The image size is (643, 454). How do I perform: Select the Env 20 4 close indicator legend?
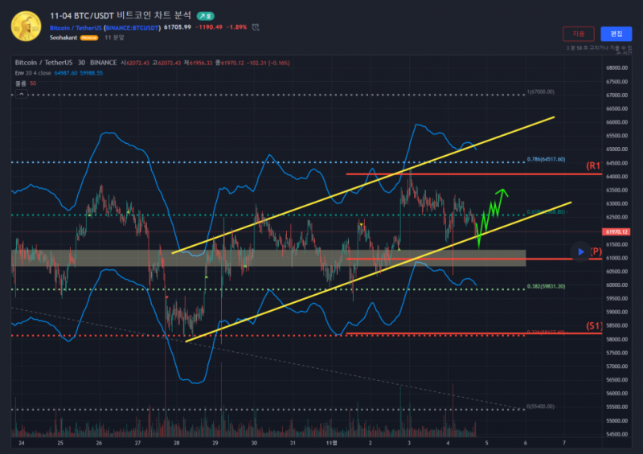34,72
